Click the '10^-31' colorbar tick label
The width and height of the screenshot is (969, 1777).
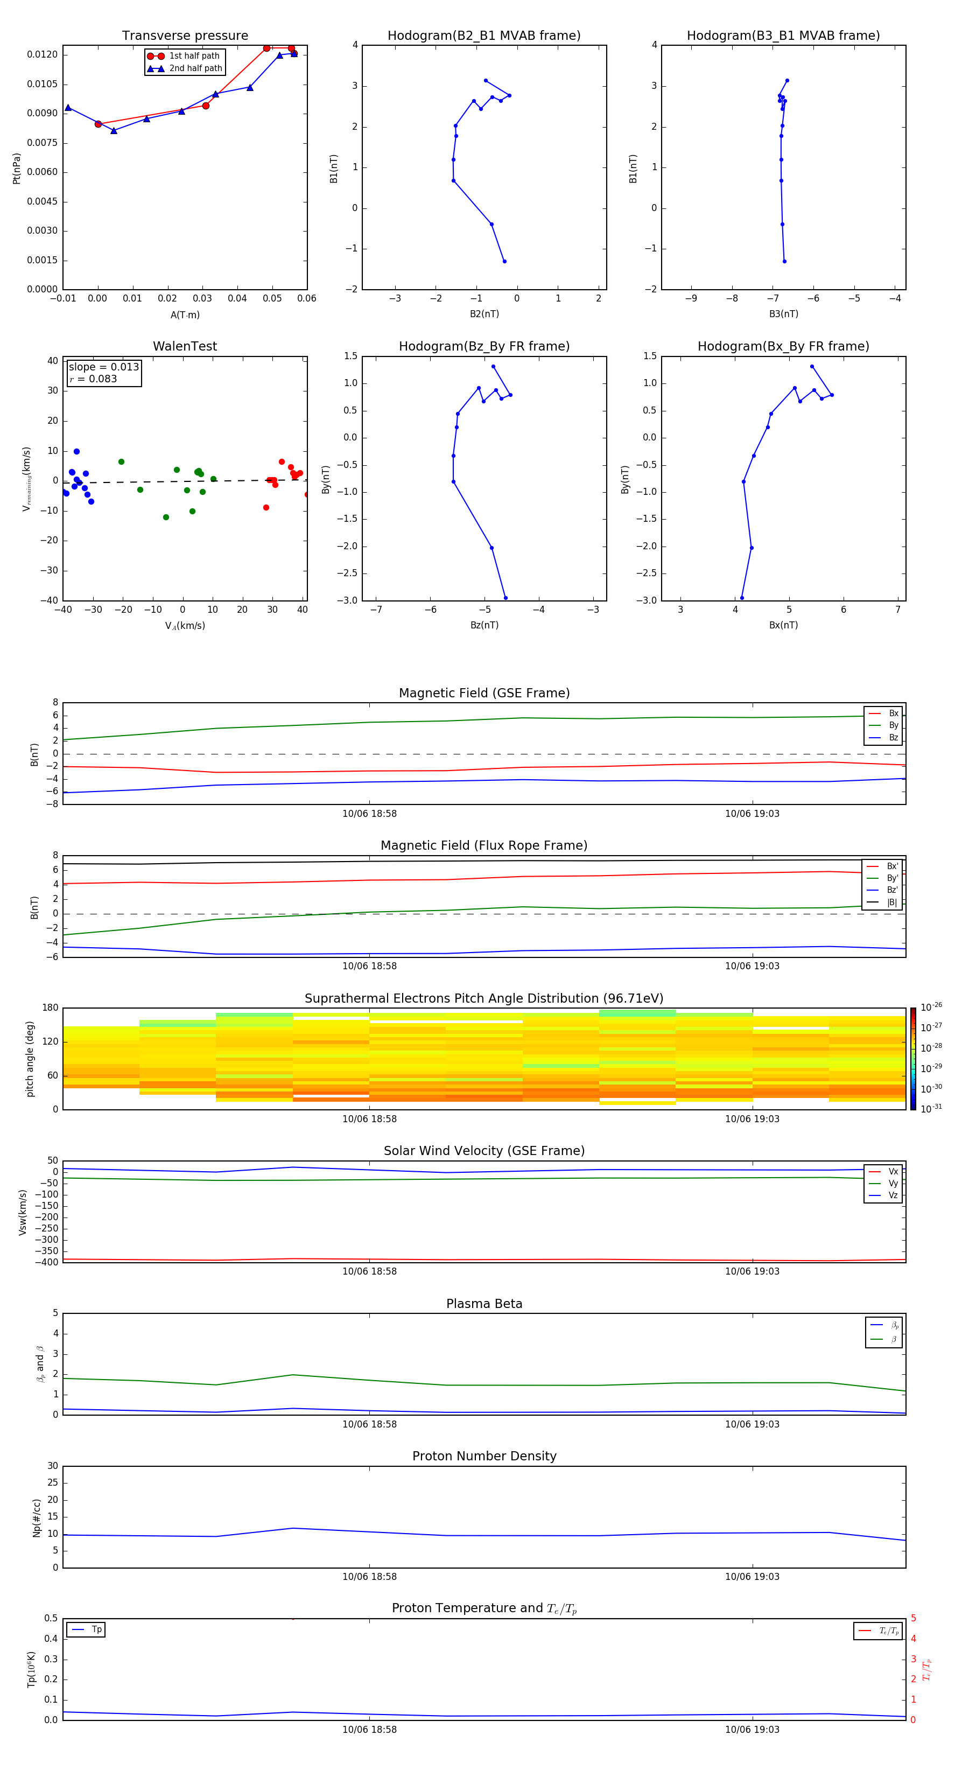(x=931, y=1109)
